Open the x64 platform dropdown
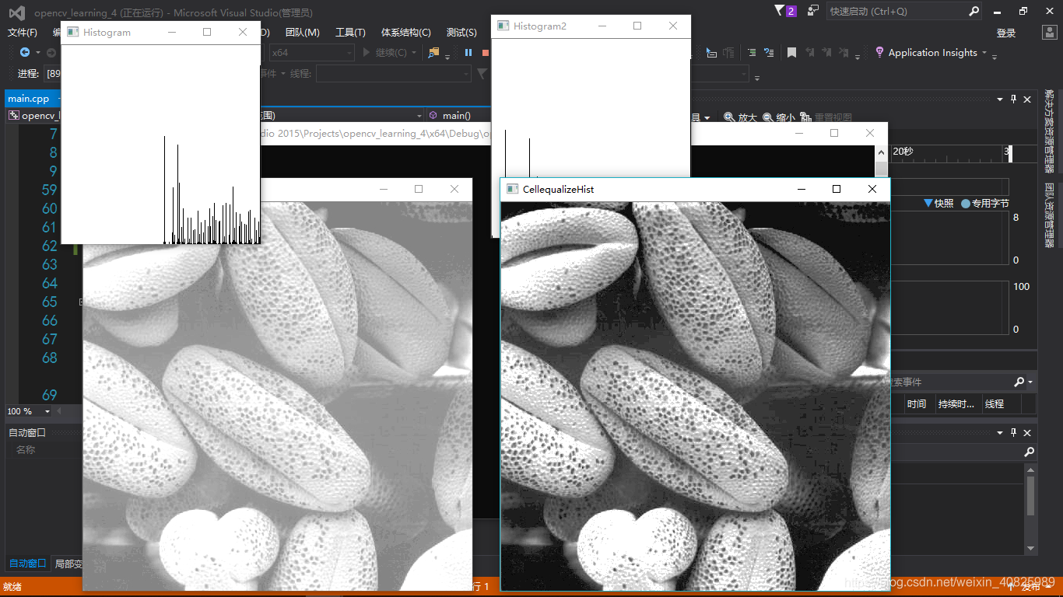This screenshot has width=1063, height=597. coord(311,53)
